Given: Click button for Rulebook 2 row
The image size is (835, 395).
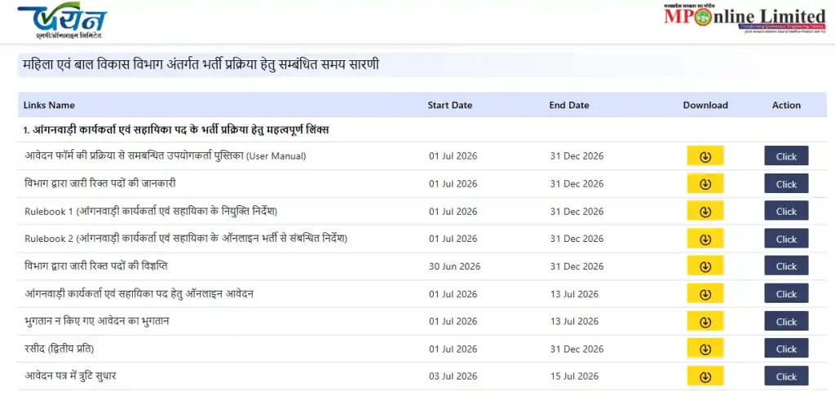Looking at the screenshot, I should coord(786,239).
